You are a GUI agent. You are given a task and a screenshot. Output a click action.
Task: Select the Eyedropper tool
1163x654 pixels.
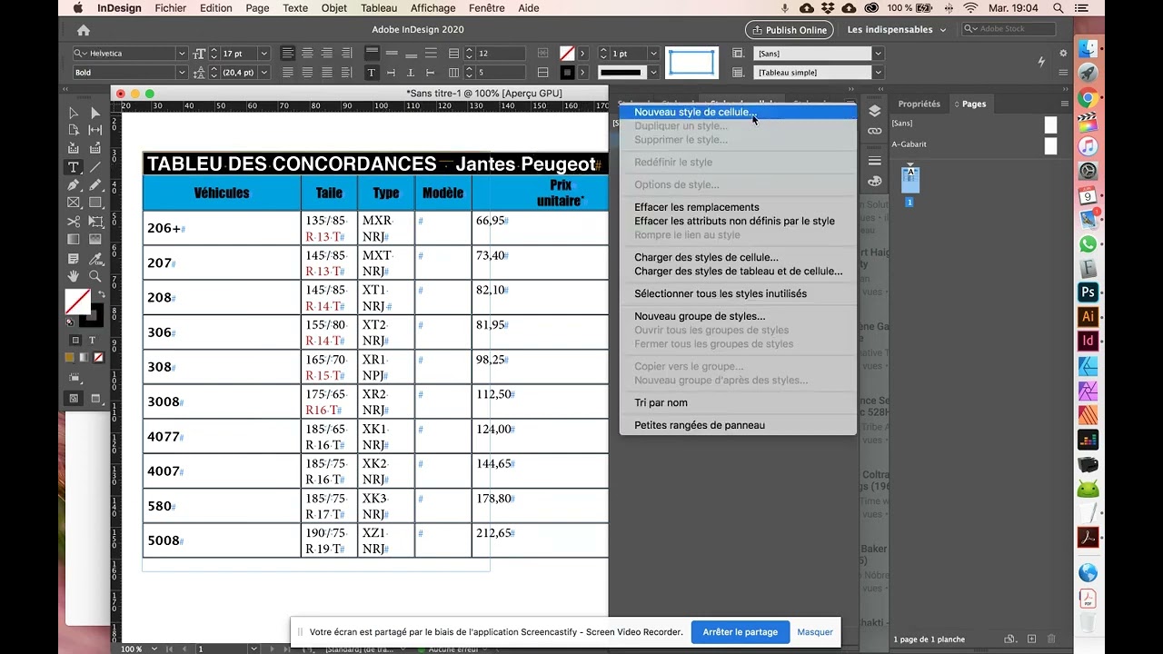(x=95, y=258)
